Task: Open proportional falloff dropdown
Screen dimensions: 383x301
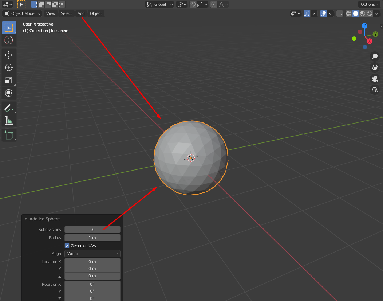Action: click(x=223, y=4)
